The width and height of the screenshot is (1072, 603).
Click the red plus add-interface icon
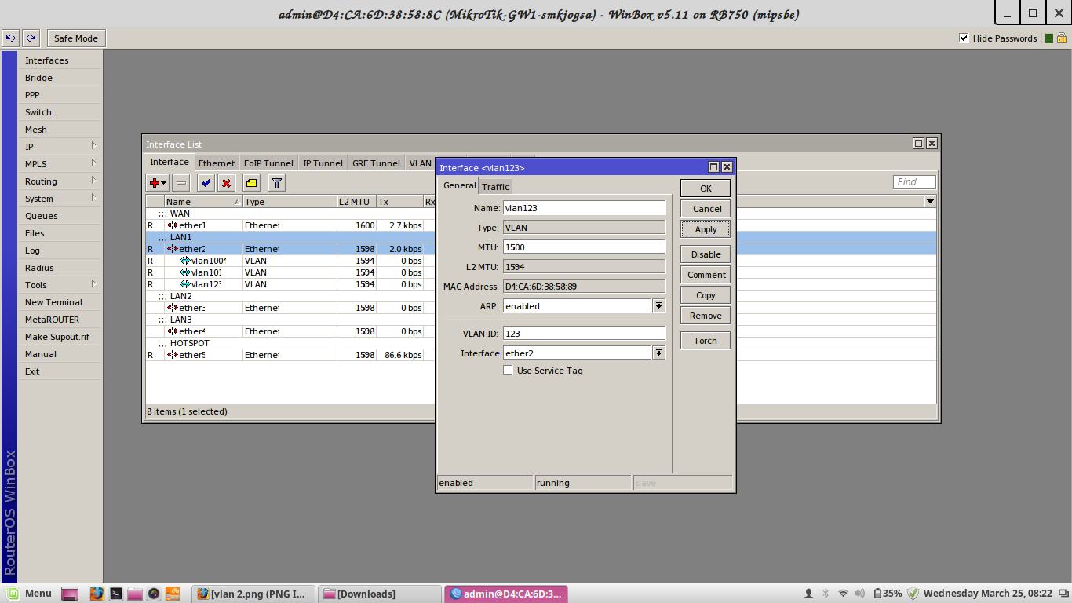[154, 183]
